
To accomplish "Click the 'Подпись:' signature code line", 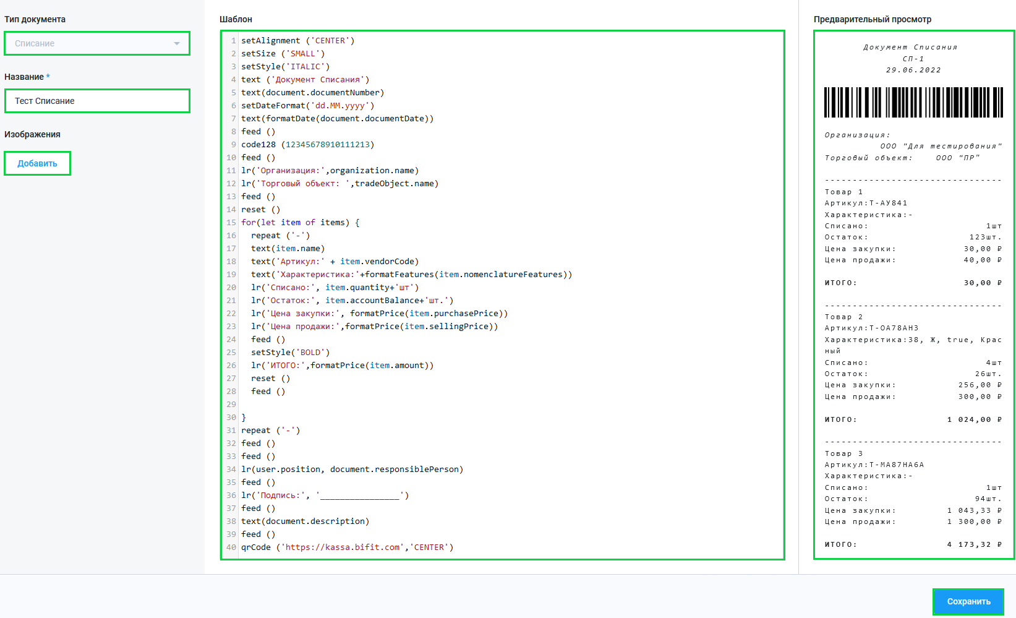I will coord(325,496).
